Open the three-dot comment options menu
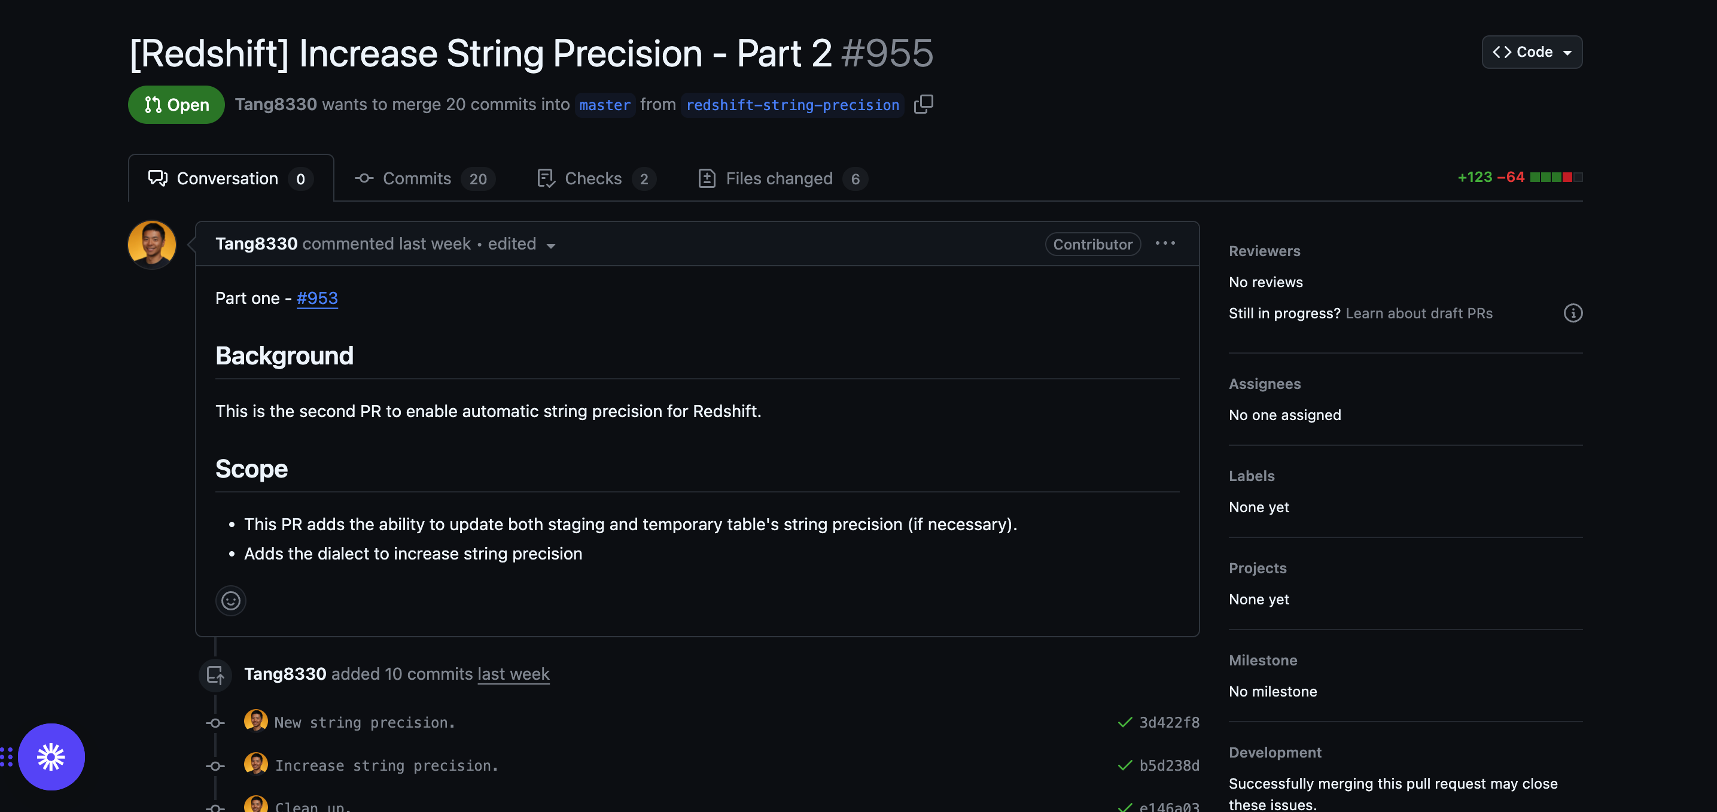1717x812 pixels. (x=1165, y=244)
